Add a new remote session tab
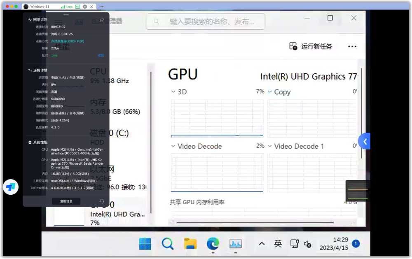412x259 pixels. 102,7
